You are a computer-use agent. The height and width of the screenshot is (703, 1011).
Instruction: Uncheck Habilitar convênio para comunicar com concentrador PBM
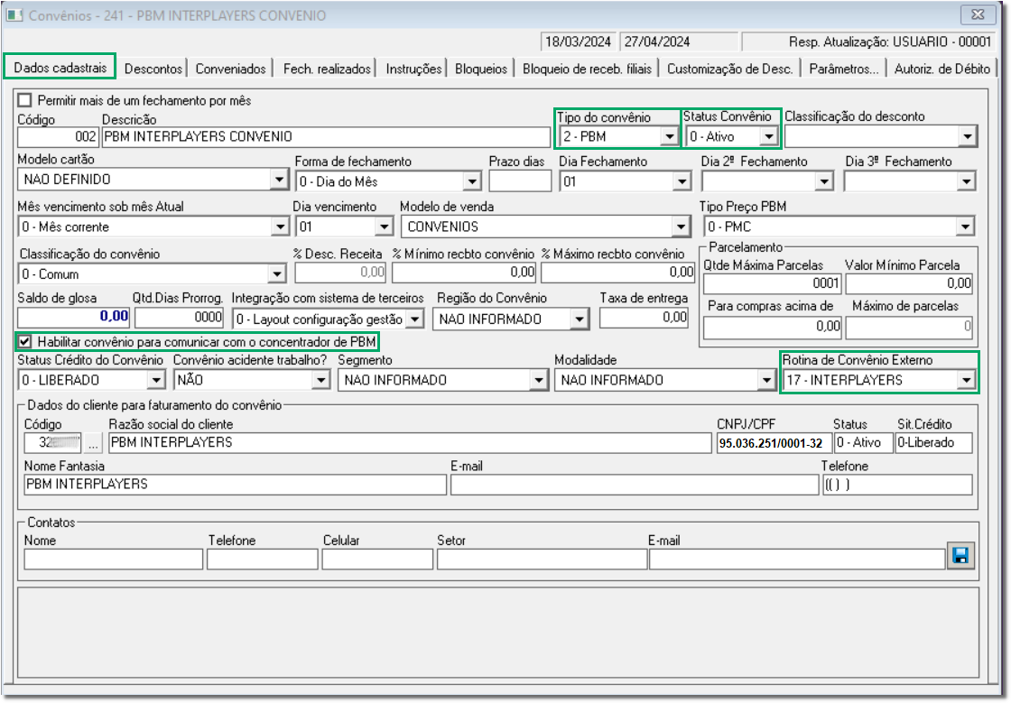click(x=25, y=341)
